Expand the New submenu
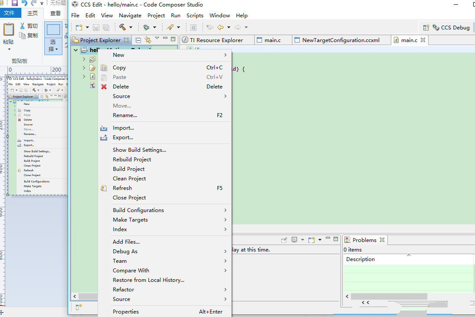 (x=165, y=55)
